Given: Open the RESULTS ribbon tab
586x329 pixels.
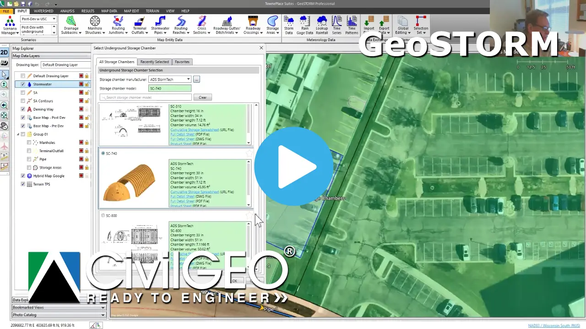Looking at the screenshot, I should 88,11.
